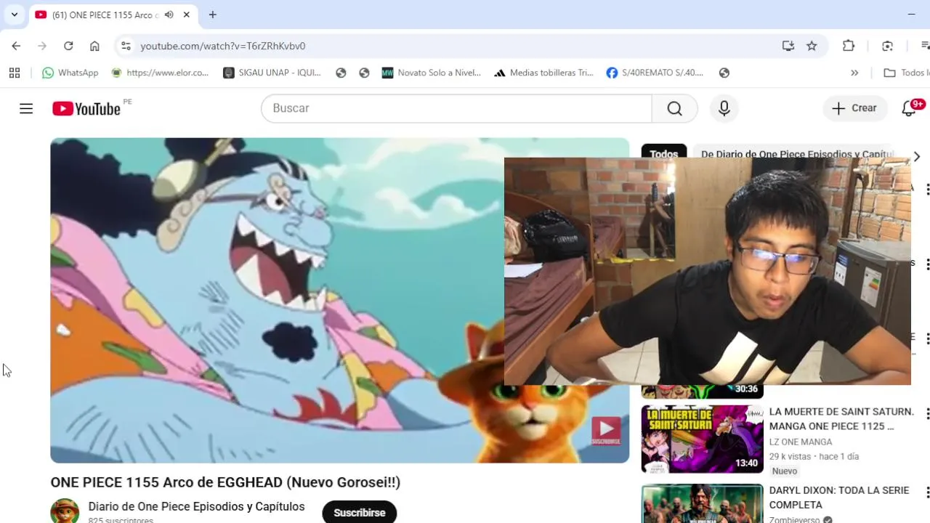Image resolution: width=930 pixels, height=523 pixels.
Task: Open the Daryl Dixon video thumbnail
Action: [x=702, y=503]
